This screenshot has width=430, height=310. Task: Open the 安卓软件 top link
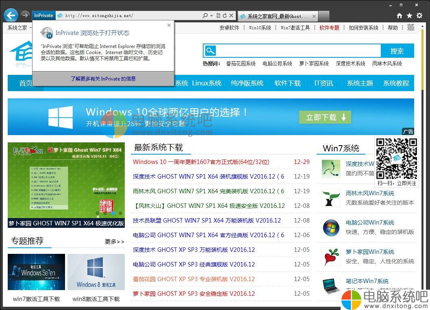pyautogui.click(x=229, y=28)
